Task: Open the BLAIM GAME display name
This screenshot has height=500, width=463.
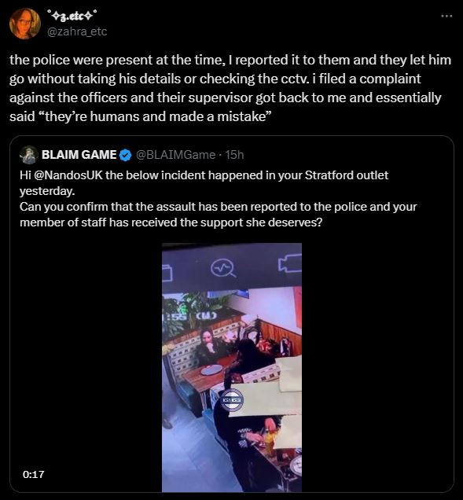Action: coord(79,155)
